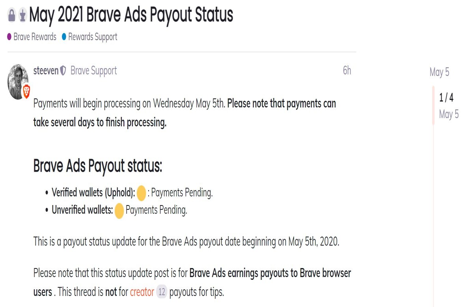This screenshot has width=473, height=307.
Task: Jump to the top May 5 timeline date
Action: pyautogui.click(x=439, y=72)
